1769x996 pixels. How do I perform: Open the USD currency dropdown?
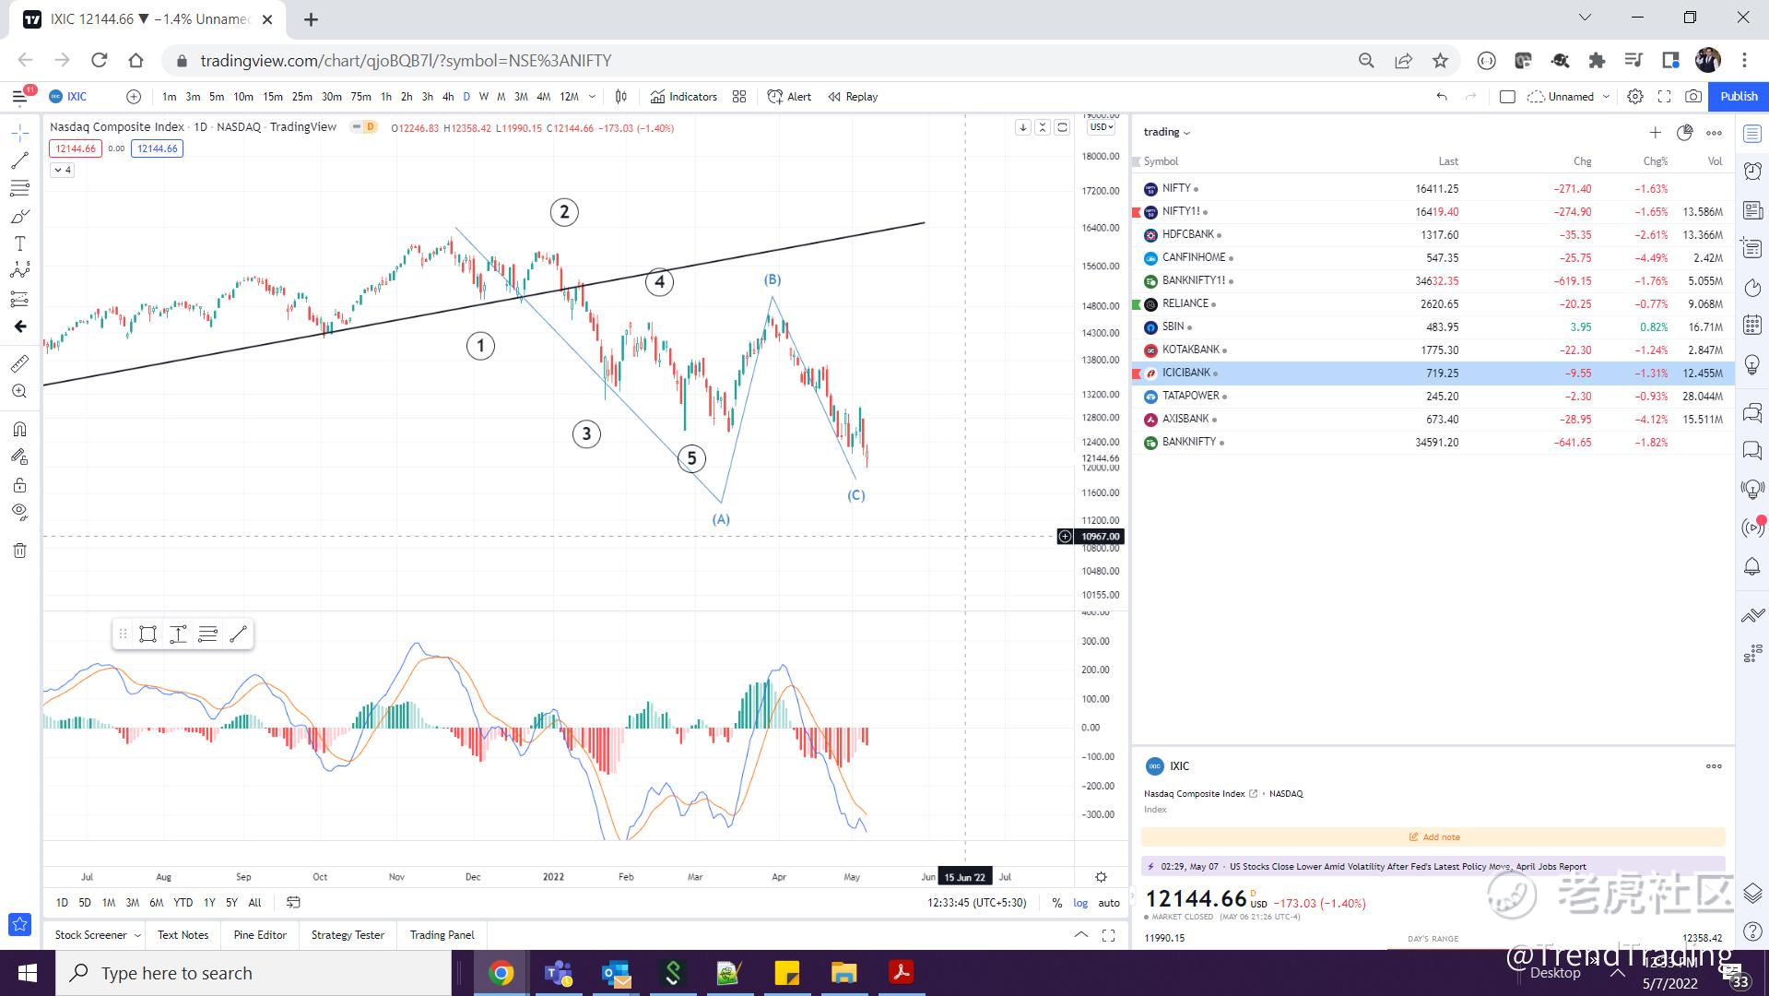(x=1102, y=127)
